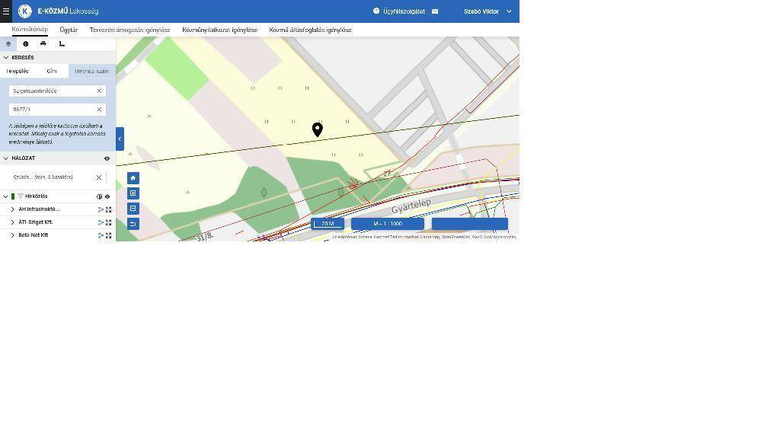This screenshot has height=434, width=780.
Task: Click the Gyártelep map label
Action: 411,206
